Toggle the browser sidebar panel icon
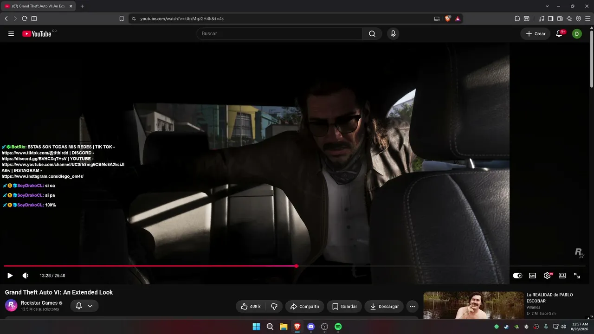The image size is (594, 334). [x=34, y=19]
